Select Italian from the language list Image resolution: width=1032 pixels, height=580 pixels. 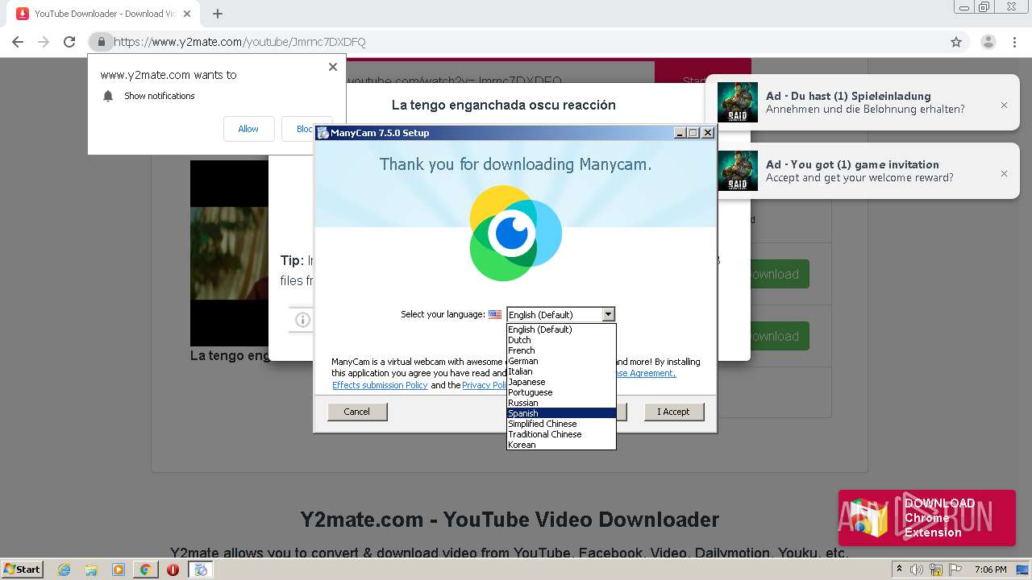click(x=561, y=371)
